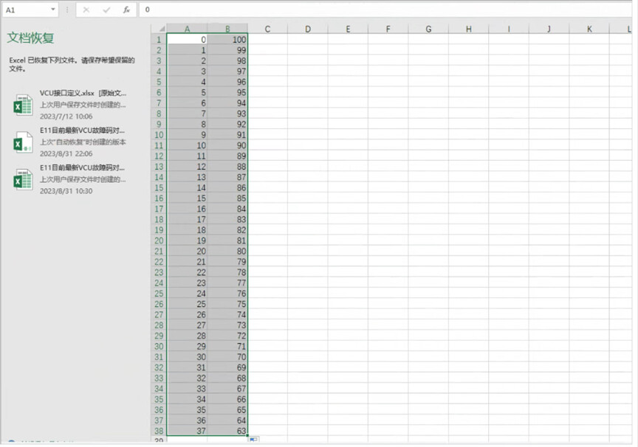
Task: Click the Excel 已恢复下列文件 message text
Action: click(72, 64)
